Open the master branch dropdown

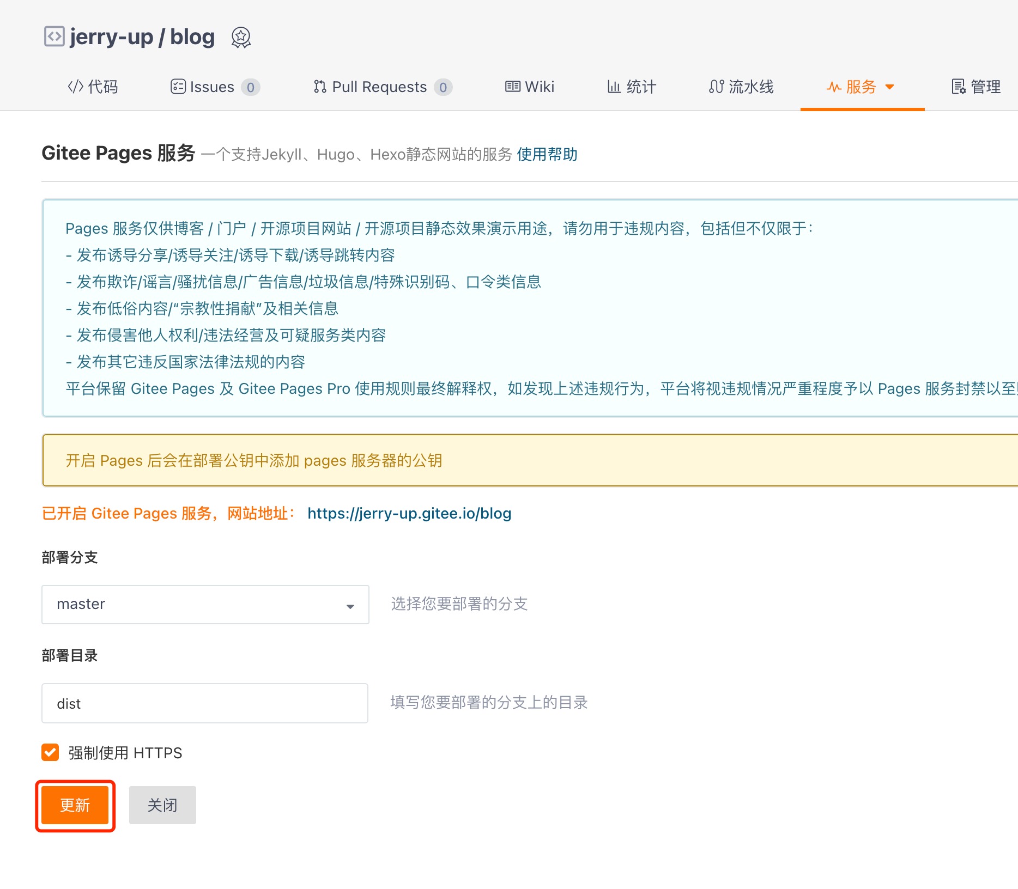coord(205,604)
